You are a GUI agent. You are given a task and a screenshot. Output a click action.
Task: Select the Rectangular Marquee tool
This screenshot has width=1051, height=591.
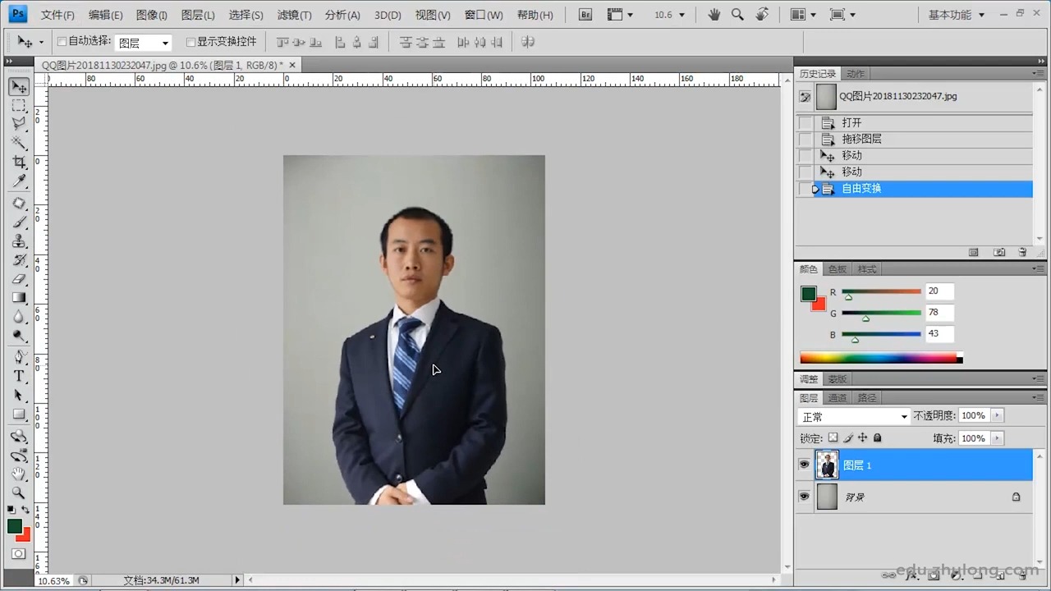19,106
